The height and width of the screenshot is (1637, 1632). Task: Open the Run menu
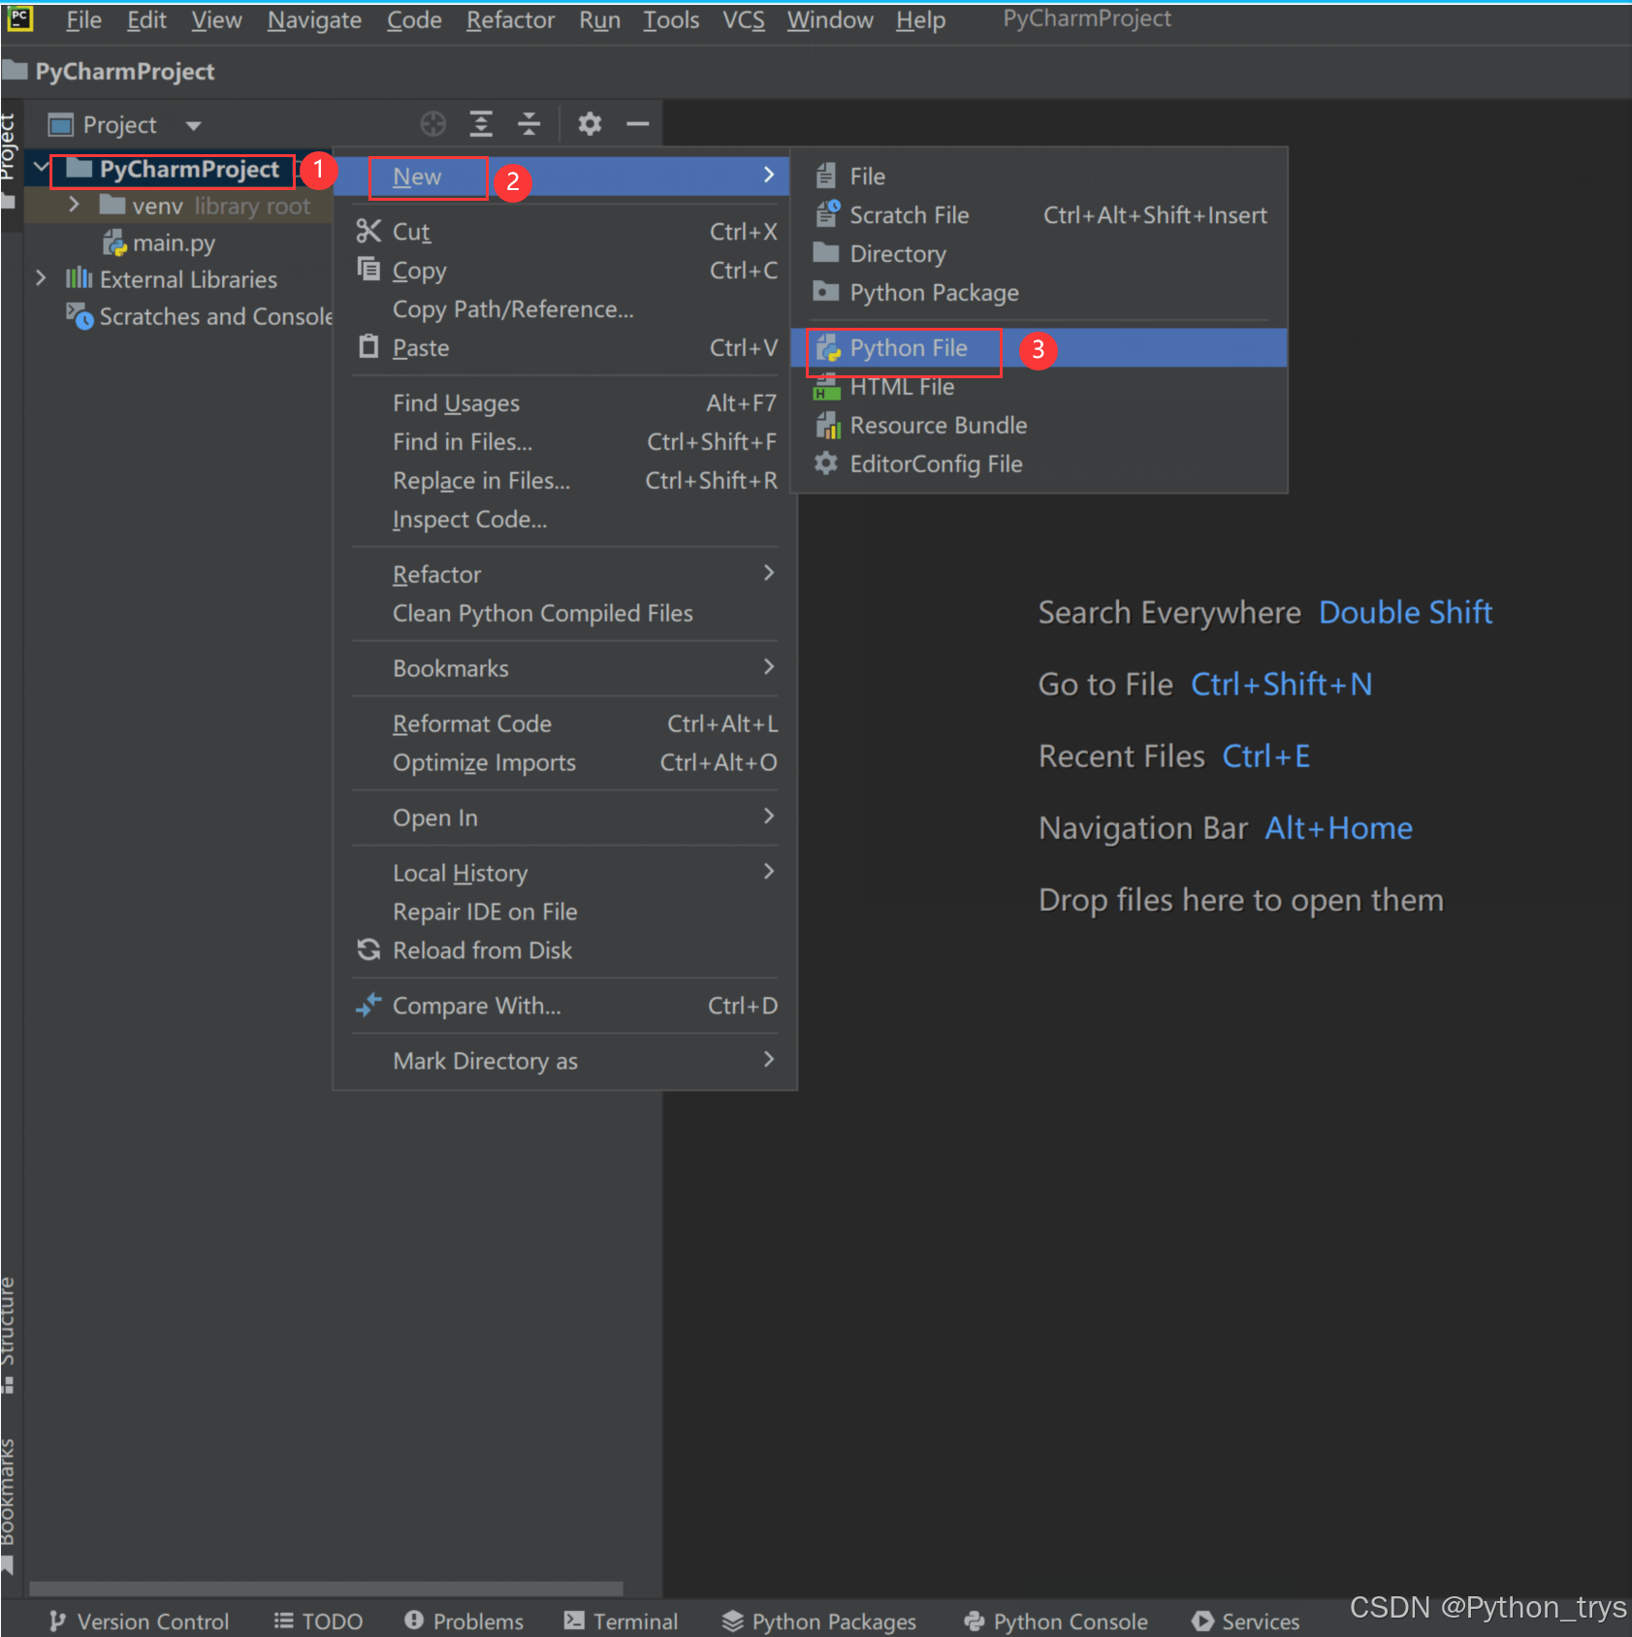click(599, 19)
